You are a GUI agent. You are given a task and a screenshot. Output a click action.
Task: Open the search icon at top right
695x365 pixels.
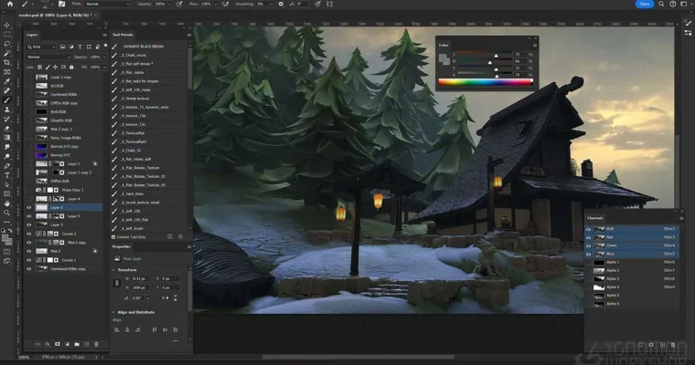coord(661,4)
